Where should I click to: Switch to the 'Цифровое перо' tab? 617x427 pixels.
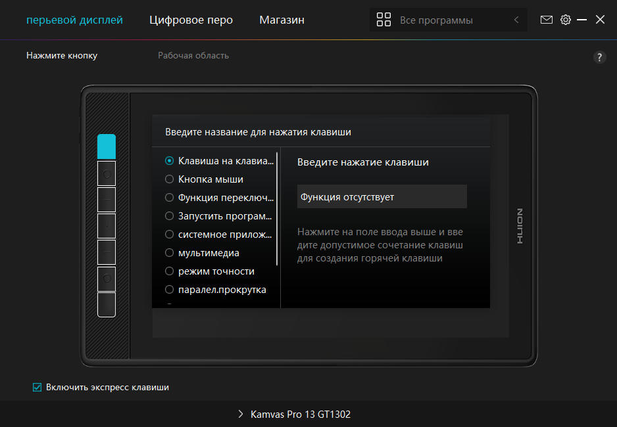191,20
